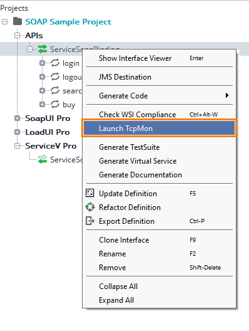Click the Update Definition icon in menu
This screenshot has height=331, width=249.
click(x=90, y=193)
